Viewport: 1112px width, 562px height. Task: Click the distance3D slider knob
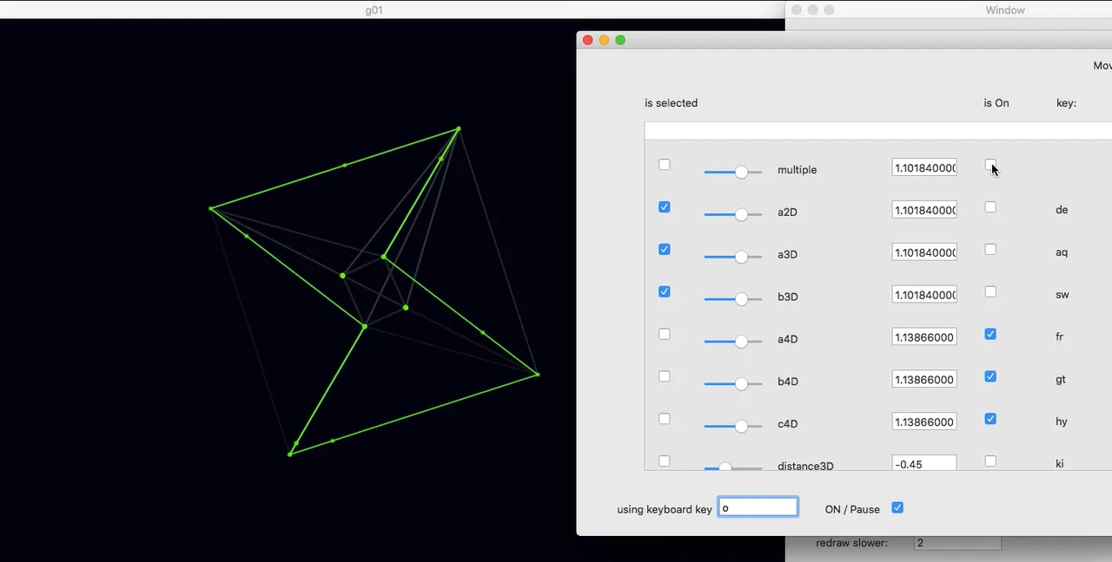[725, 467]
